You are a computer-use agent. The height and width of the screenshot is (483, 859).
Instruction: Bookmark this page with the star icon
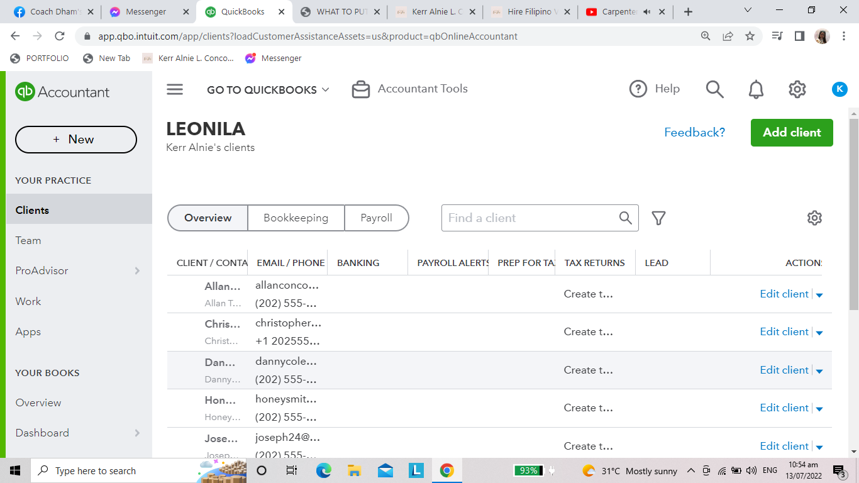(750, 36)
